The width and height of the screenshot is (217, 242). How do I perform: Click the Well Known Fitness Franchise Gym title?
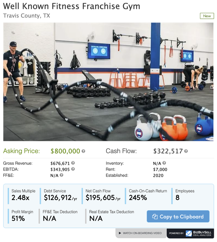pos(71,6)
